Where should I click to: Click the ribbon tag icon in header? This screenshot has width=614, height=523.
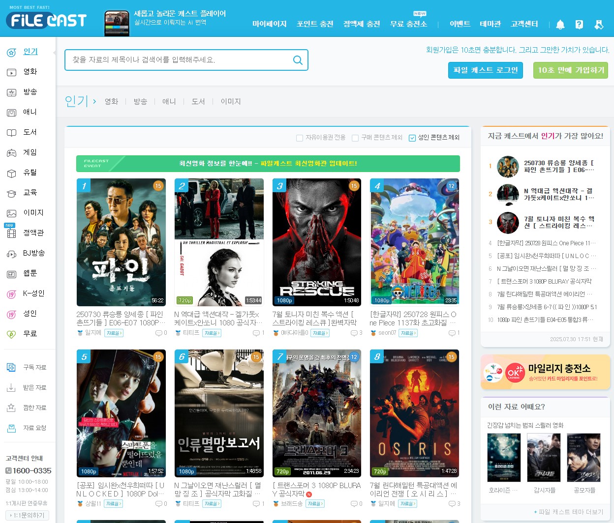(x=599, y=25)
